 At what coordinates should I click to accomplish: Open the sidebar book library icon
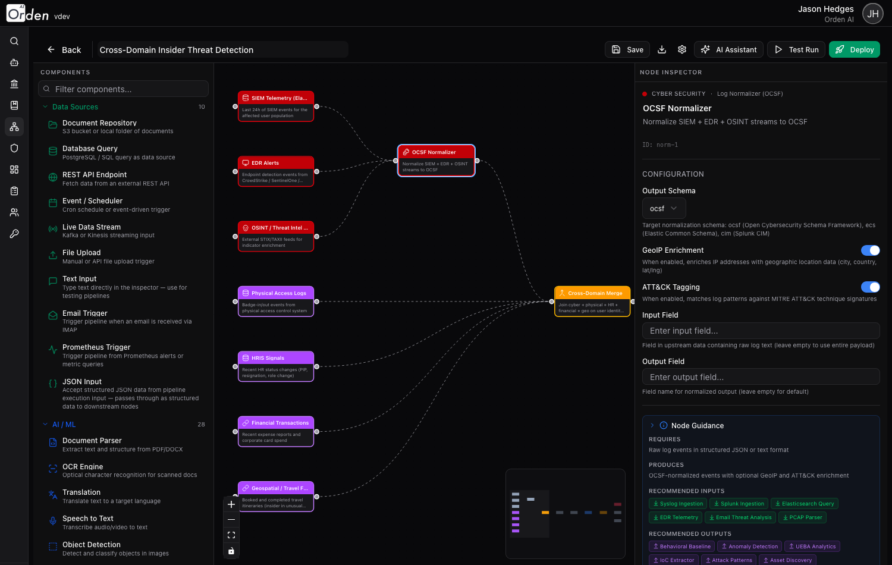point(14,105)
